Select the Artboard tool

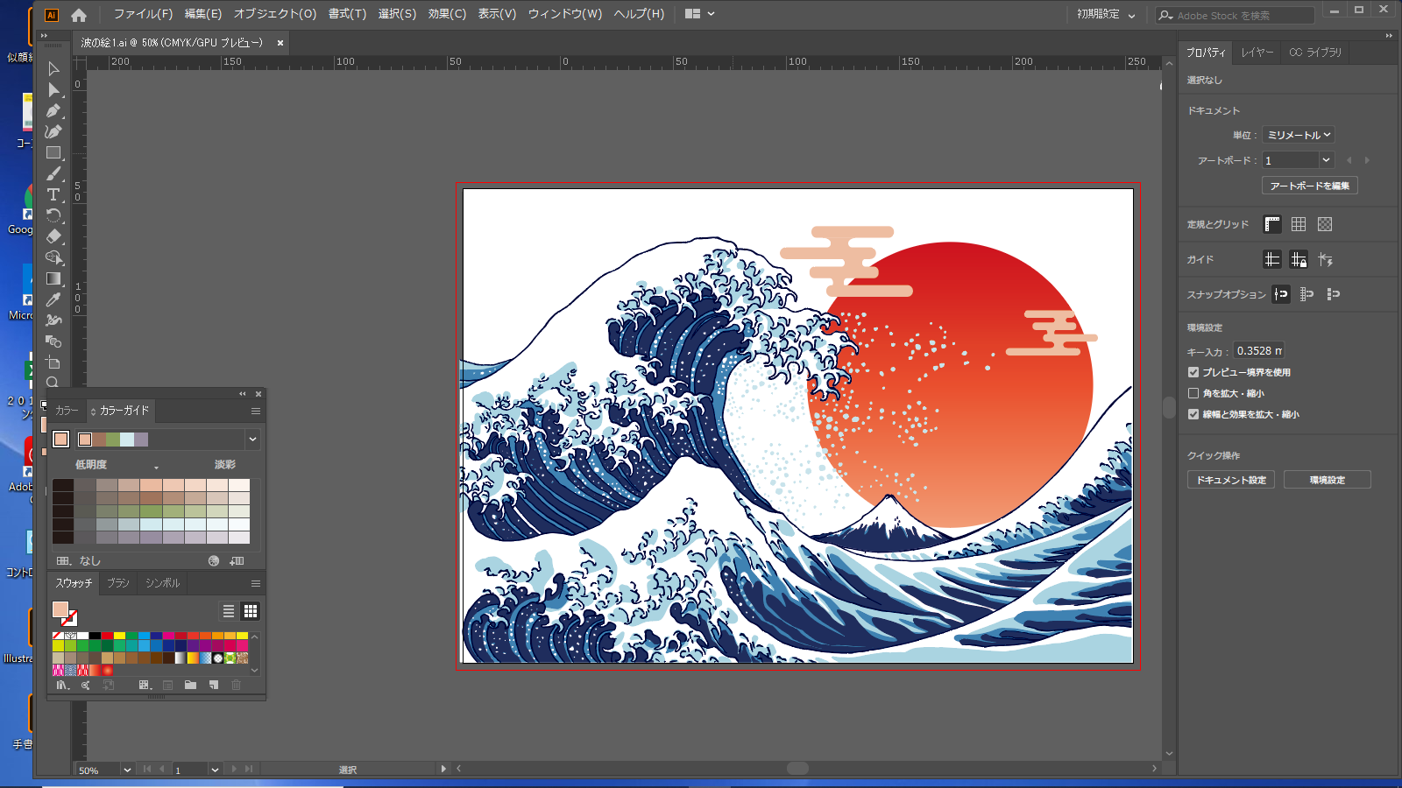53,362
